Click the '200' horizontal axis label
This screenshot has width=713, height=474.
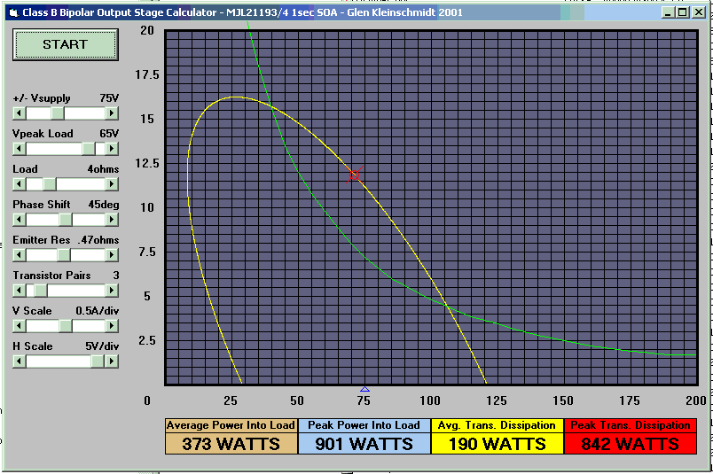click(x=696, y=400)
